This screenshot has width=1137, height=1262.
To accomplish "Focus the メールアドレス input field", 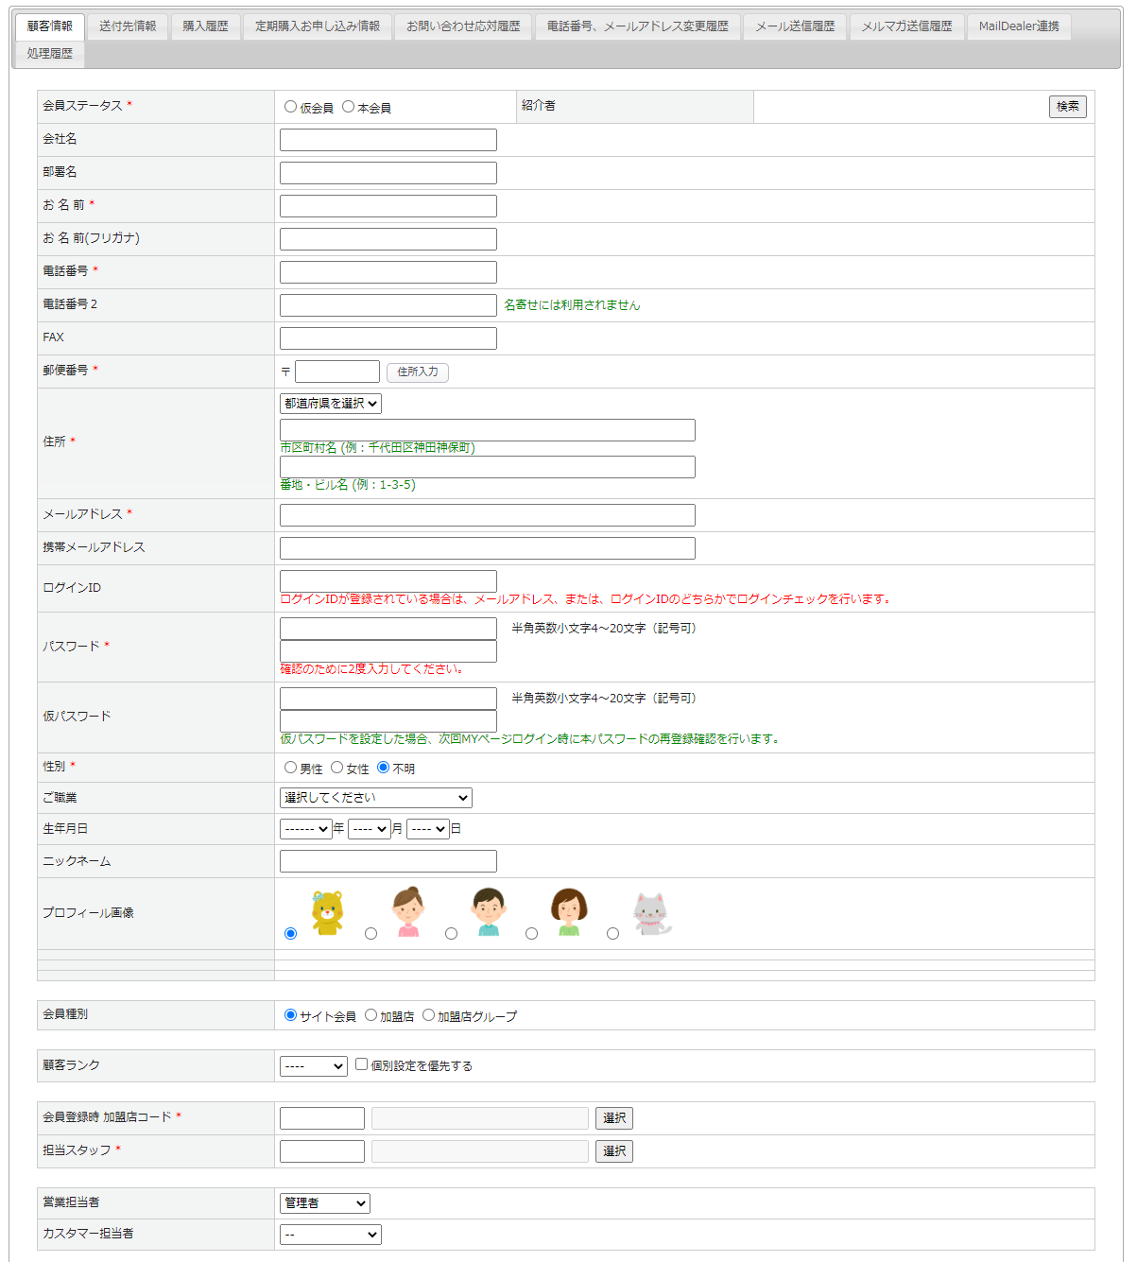I will click(488, 515).
